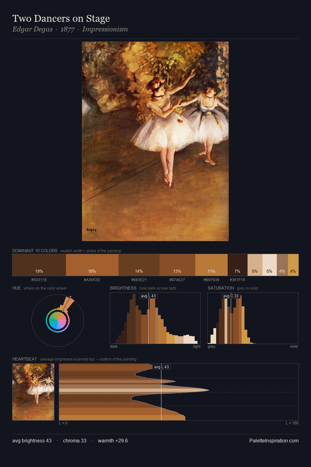The width and height of the screenshot is (311, 467).
Task: Click the avg C 33 saturation label
Action: click(x=231, y=296)
